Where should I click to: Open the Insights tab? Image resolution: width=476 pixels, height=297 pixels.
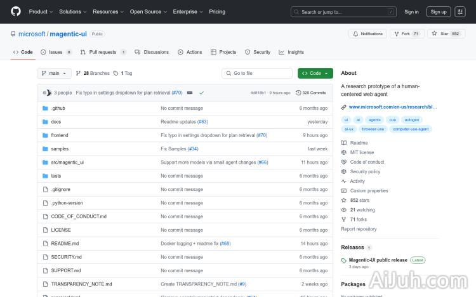[x=291, y=52]
